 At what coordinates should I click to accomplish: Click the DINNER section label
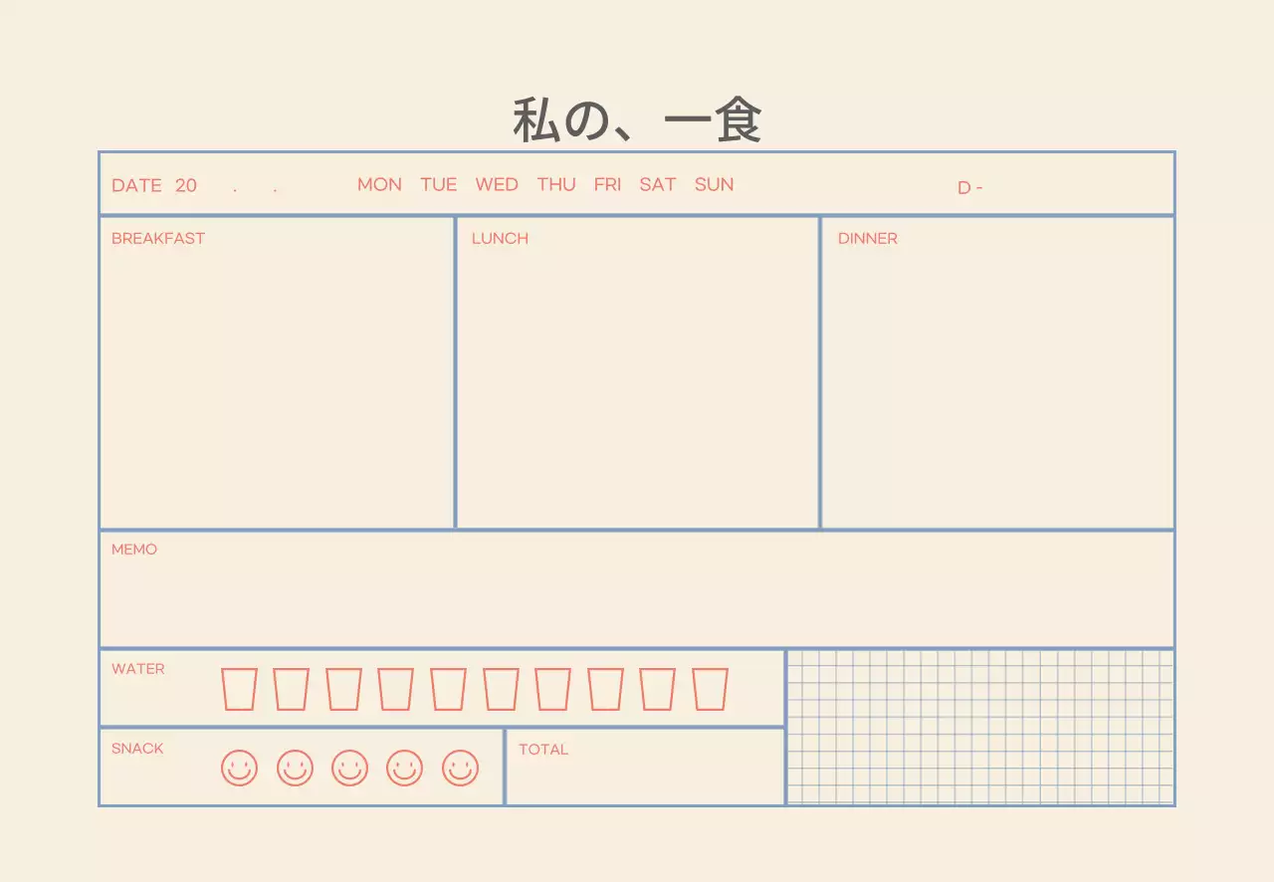click(867, 239)
